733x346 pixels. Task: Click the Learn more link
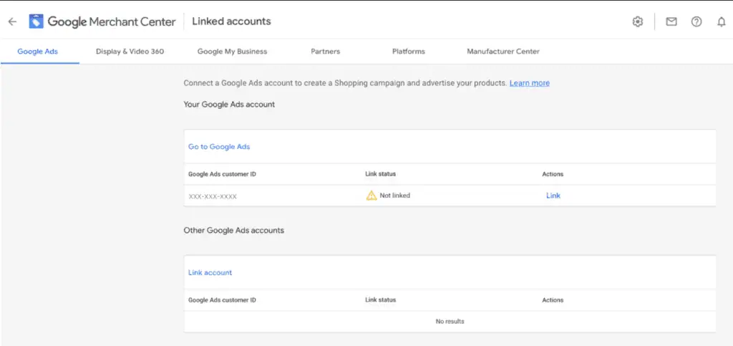coord(529,83)
